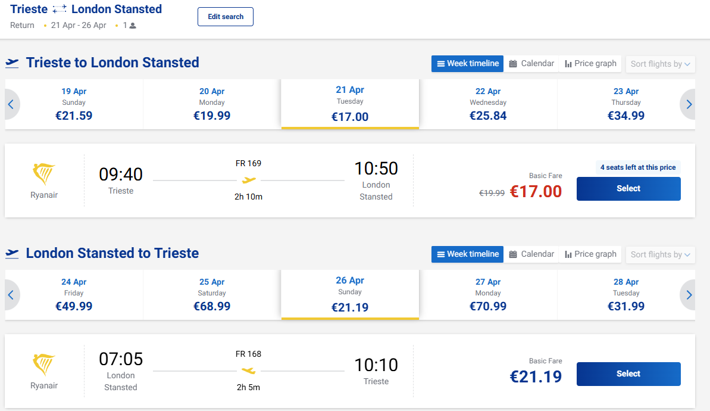The width and height of the screenshot is (710, 411).
Task: Select the €21.19 Stansted to Trieste flight
Action: [x=628, y=374]
